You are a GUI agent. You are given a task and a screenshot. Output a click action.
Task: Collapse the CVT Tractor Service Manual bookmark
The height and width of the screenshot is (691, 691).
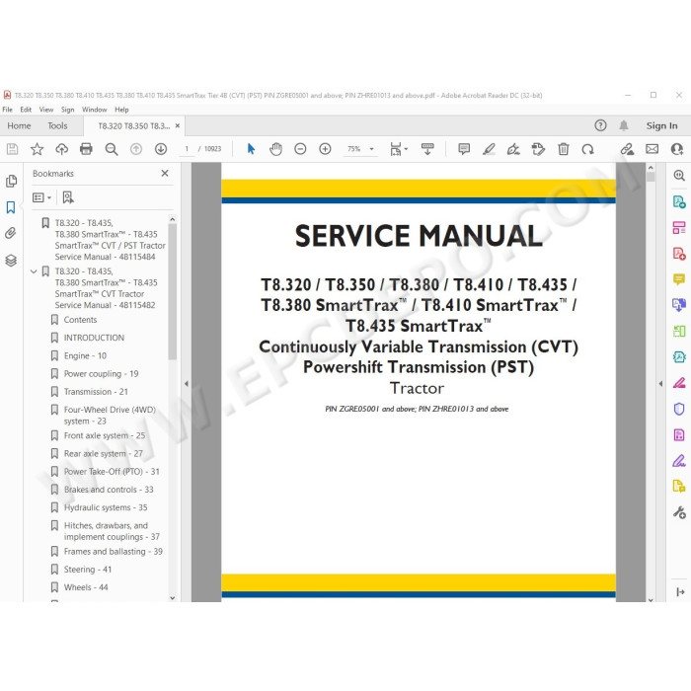(x=33, y=271)
